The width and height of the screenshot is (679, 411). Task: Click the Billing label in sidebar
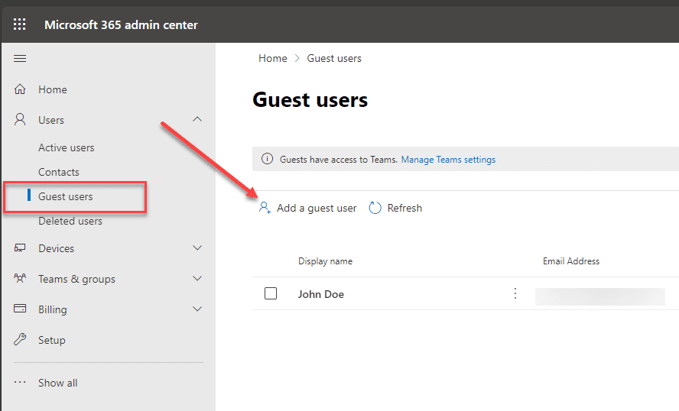(53, 309)
